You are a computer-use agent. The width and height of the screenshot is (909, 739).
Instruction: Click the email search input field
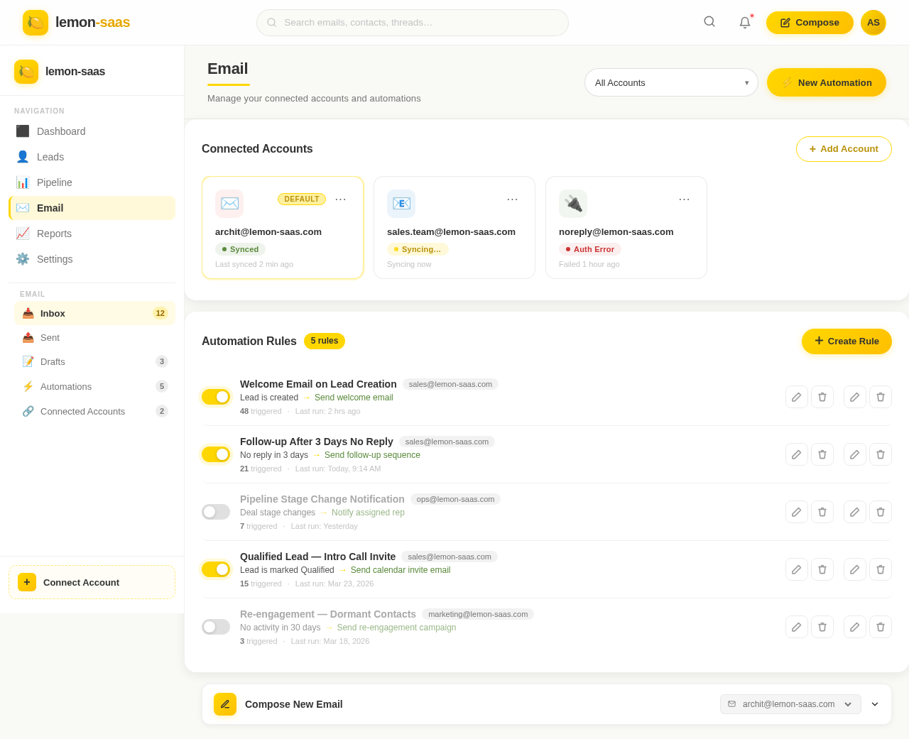412,22
